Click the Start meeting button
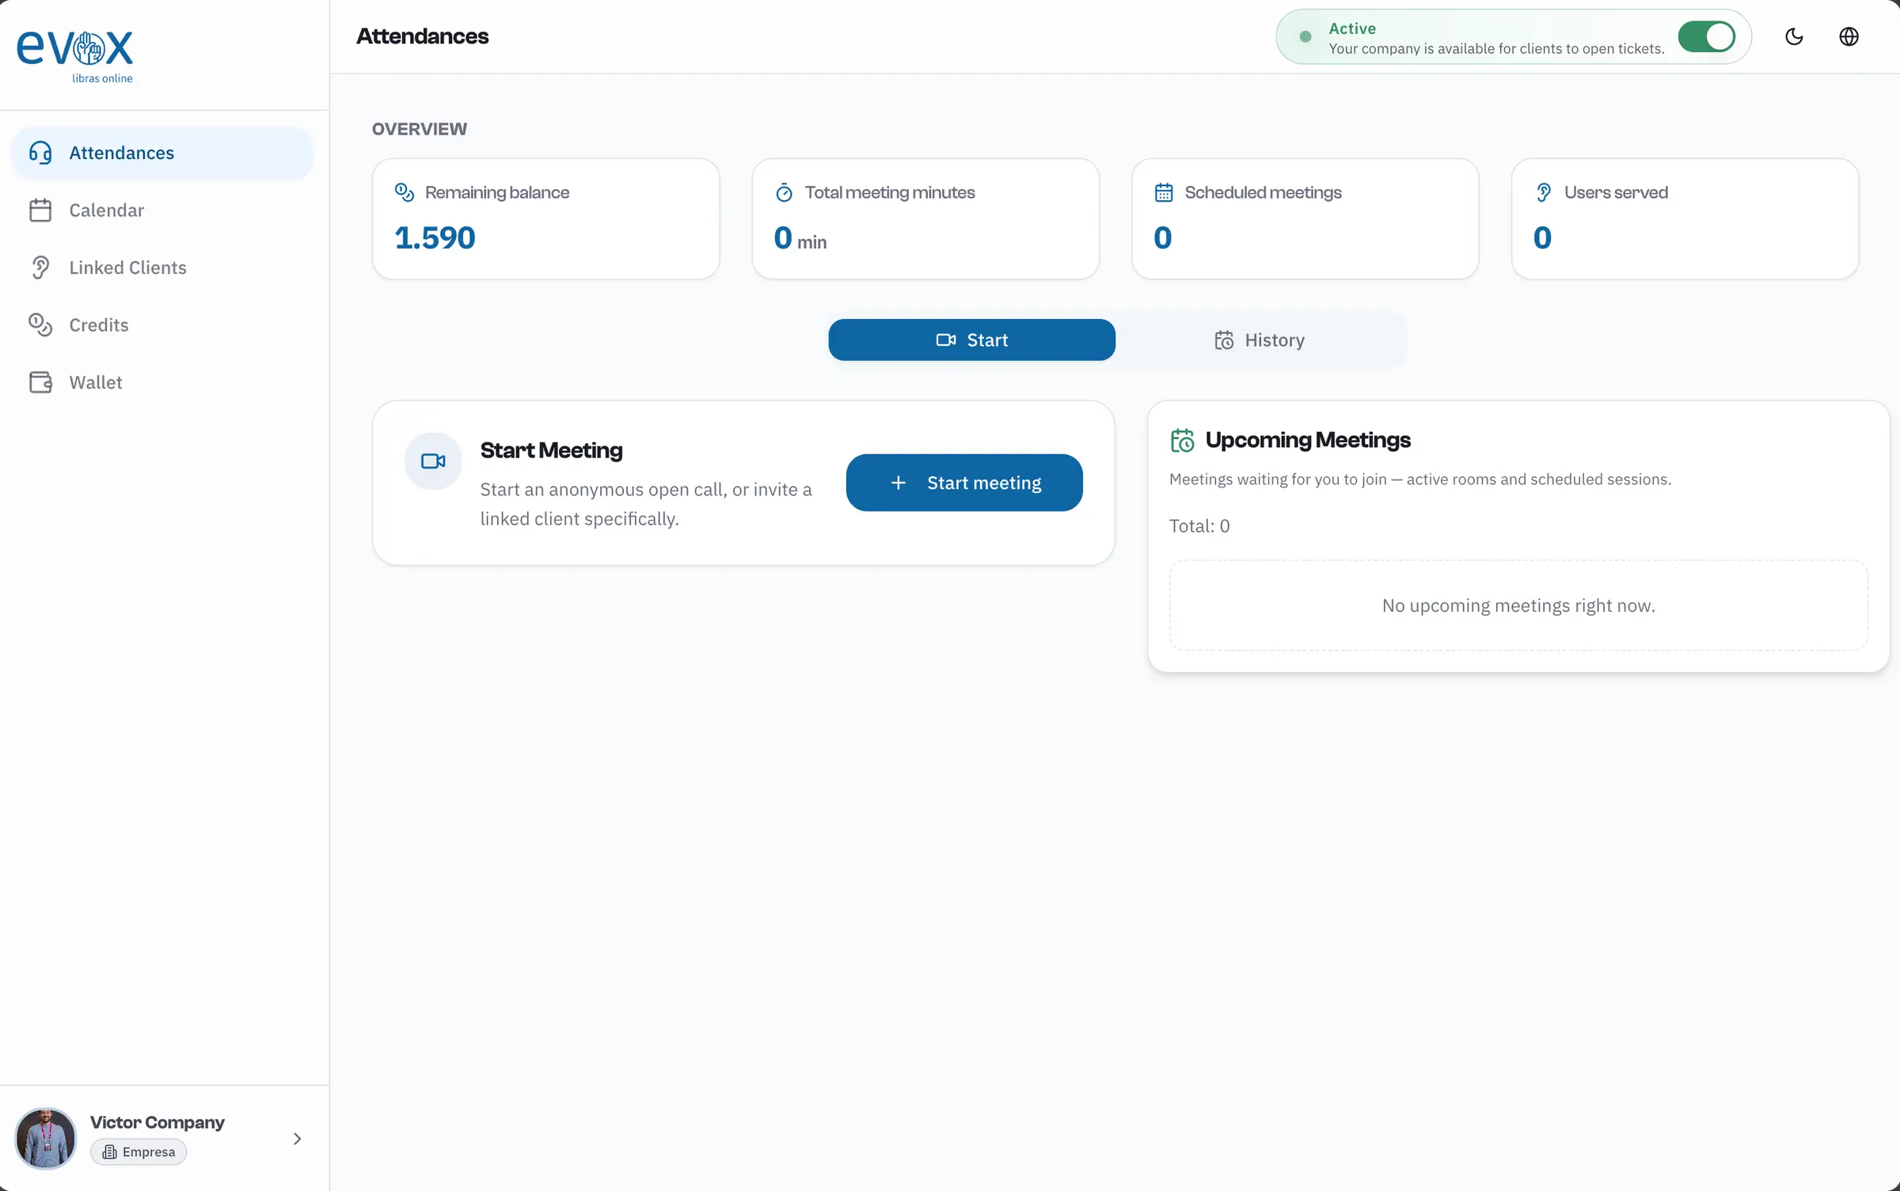Screen dimensions: 1900x1191 tap(964, 483)
